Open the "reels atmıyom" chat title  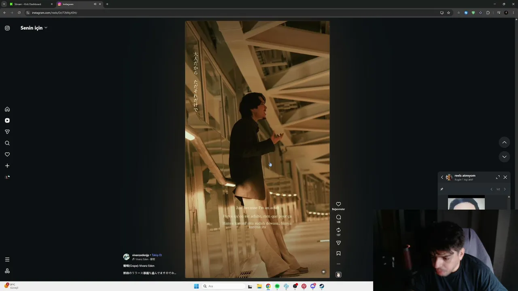pyautogui.click(x=465, y=175)
